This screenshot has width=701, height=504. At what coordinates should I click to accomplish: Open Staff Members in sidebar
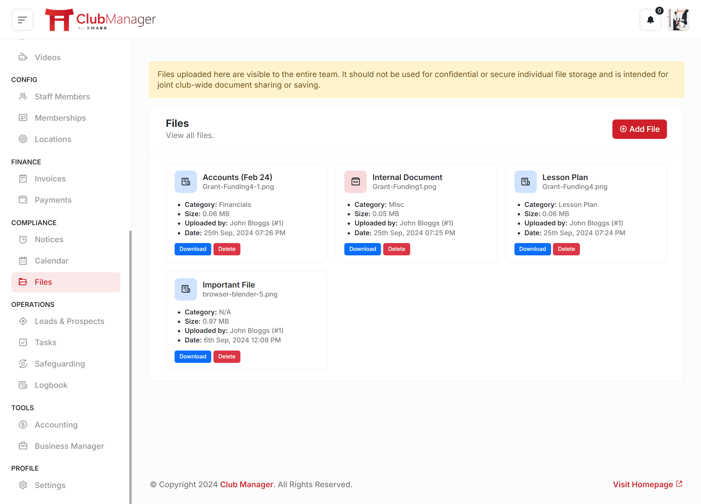point(62,97)
